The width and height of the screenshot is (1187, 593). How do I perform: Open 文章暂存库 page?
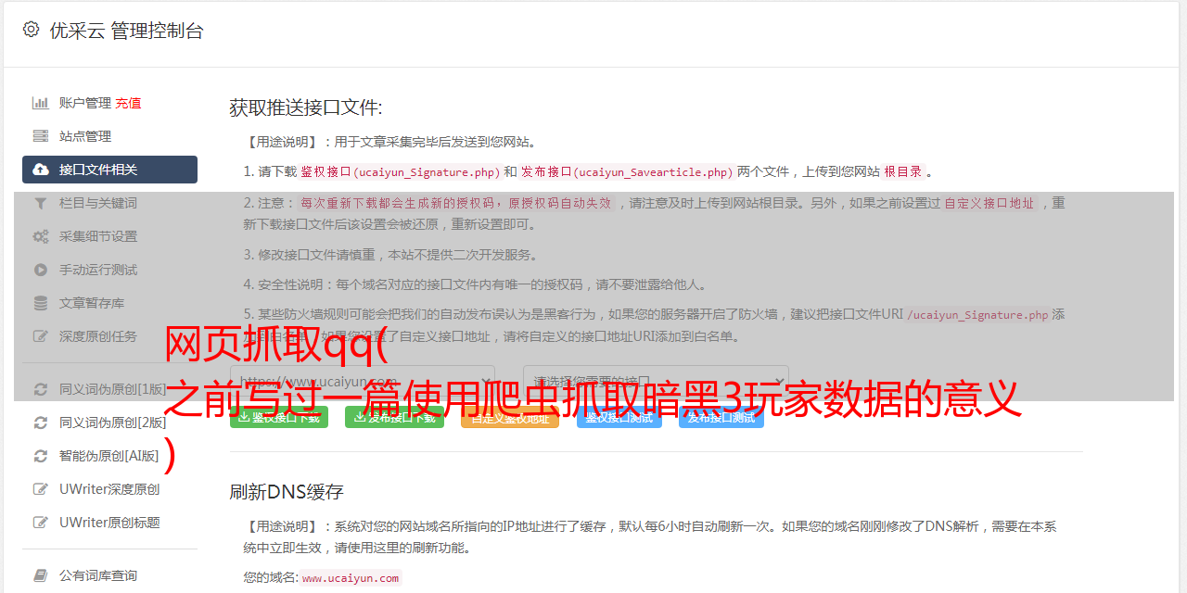point(92,303)
